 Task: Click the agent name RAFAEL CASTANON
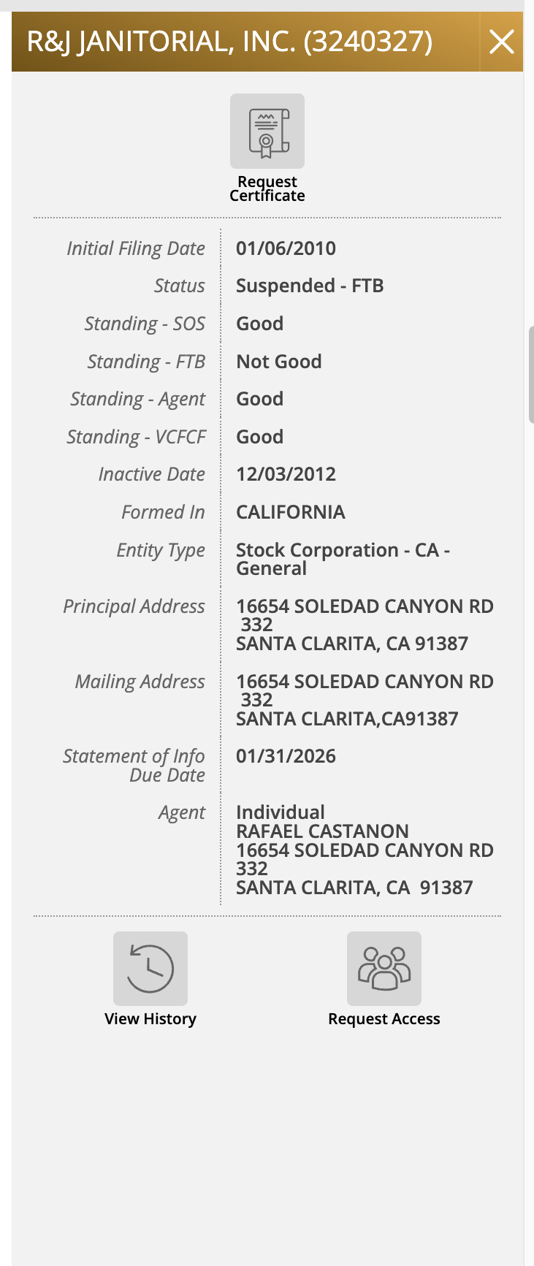coord(322,831)
